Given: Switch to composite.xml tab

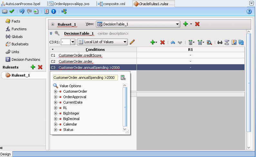Looking at the screenshot, I should click(112, 4).
